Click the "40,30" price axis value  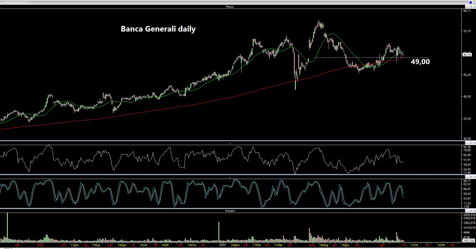[x=467, y=96]
